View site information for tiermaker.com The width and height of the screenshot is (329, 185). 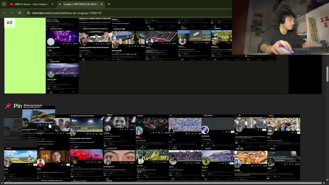[28, 13]
